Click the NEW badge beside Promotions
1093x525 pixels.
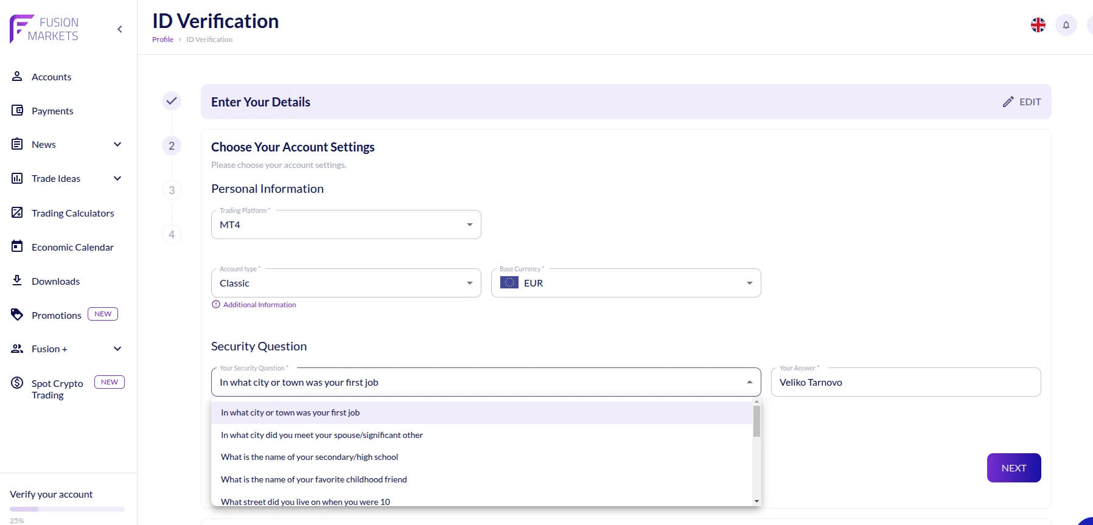click(103, 314)
